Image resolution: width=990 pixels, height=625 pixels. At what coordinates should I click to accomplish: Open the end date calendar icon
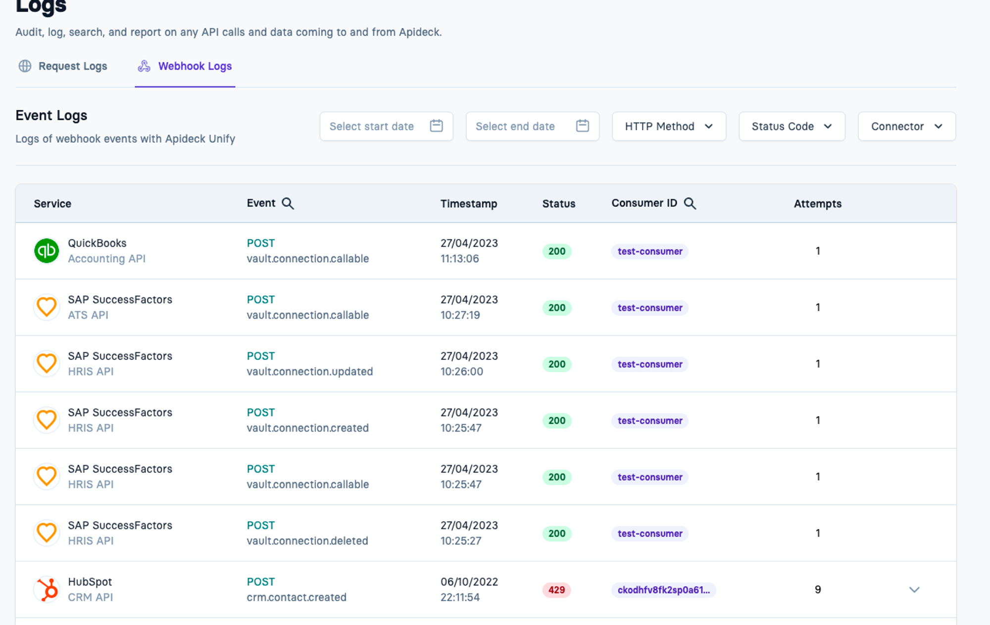(583, 126)
